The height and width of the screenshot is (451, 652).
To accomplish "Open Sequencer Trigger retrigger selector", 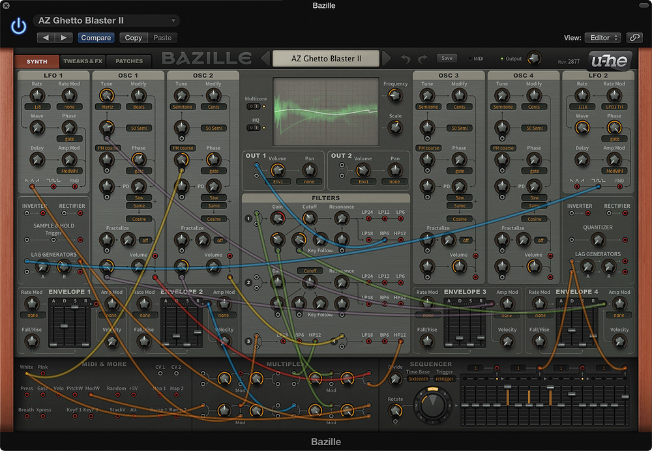I will pos(444,379).
